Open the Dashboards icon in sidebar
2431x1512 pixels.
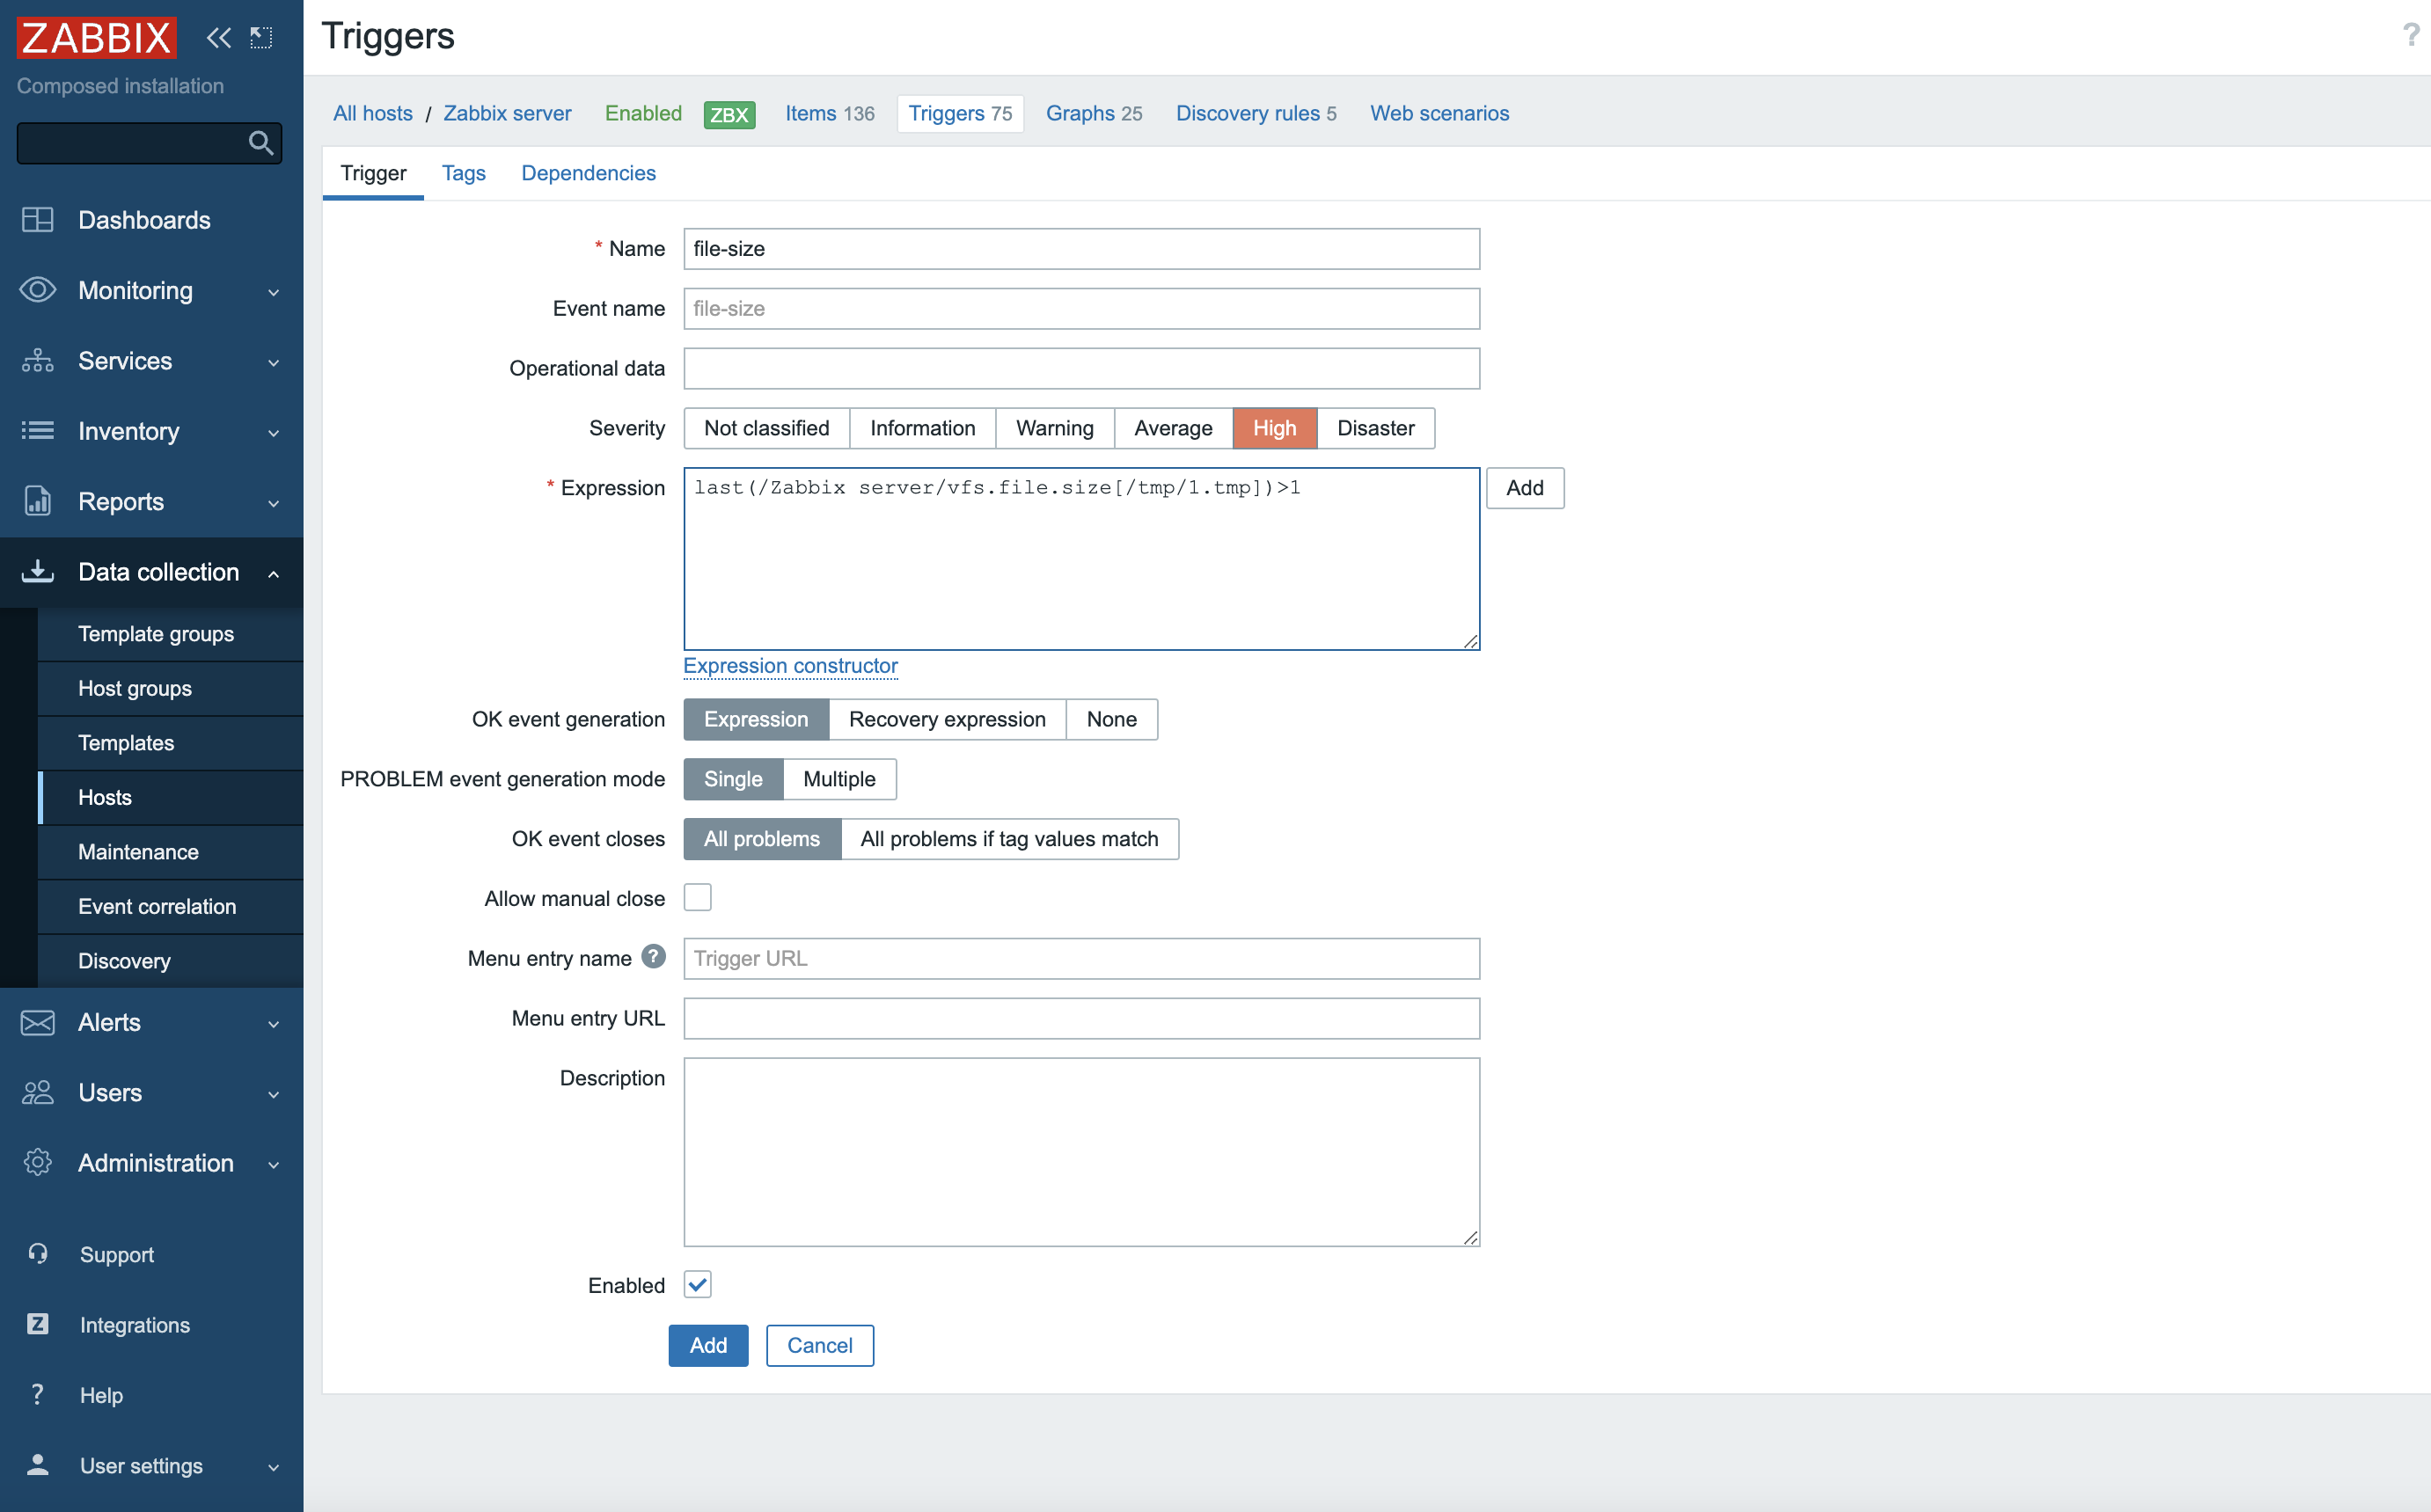pyautogui.click(x=38, y=220)
